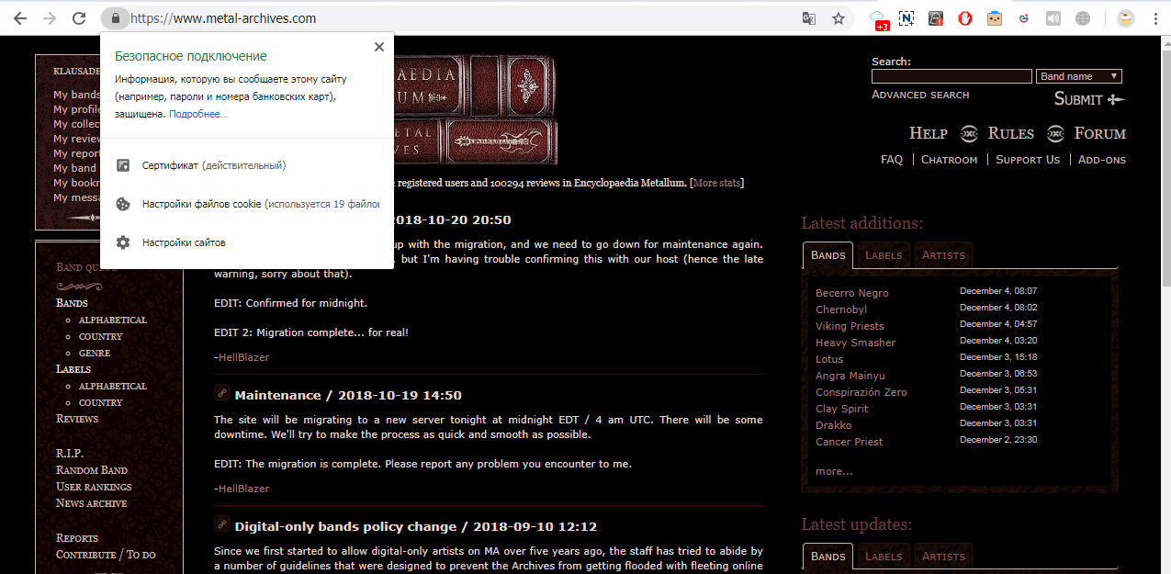Click the browser forward arrow

click(x=50, y=18)
